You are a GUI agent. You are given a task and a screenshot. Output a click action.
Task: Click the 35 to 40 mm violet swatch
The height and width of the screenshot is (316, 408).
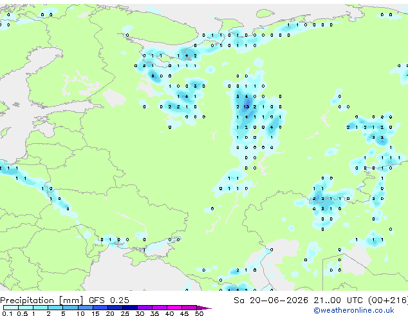click(160, 308)
